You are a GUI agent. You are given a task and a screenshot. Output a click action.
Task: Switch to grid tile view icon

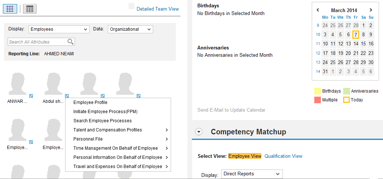(x=10, y=9)
